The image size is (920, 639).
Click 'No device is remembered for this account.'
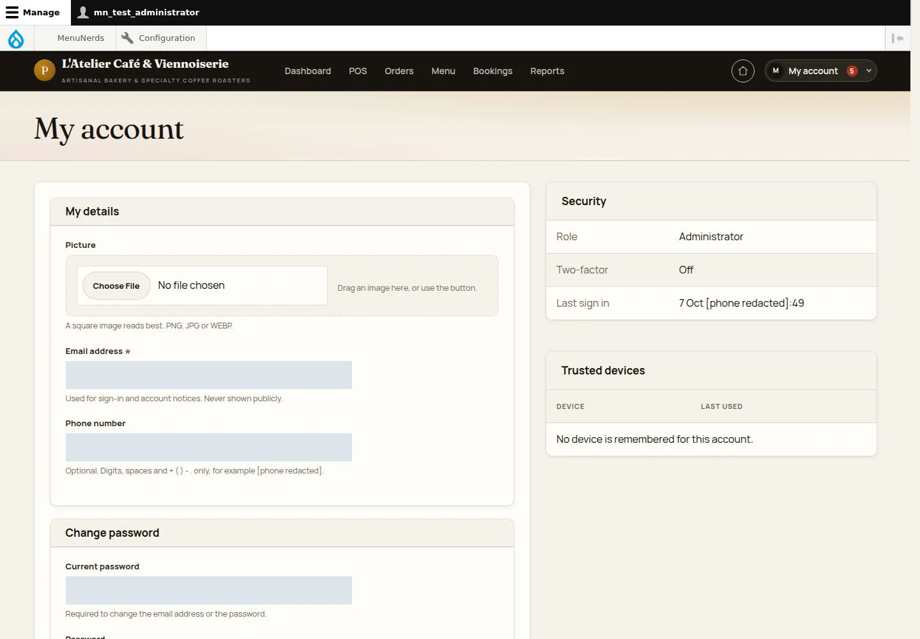tap(654, 440)
